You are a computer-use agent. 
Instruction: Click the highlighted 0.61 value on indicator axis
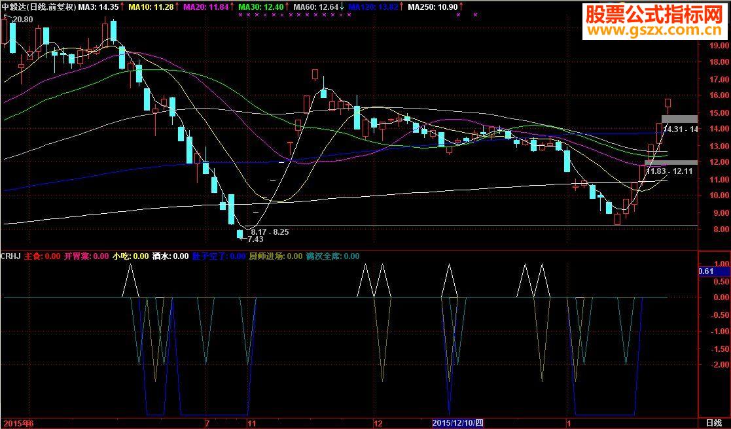tap(714, 271)
